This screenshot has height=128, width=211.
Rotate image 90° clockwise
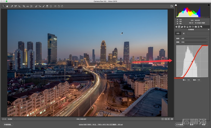tap(62, 6)
